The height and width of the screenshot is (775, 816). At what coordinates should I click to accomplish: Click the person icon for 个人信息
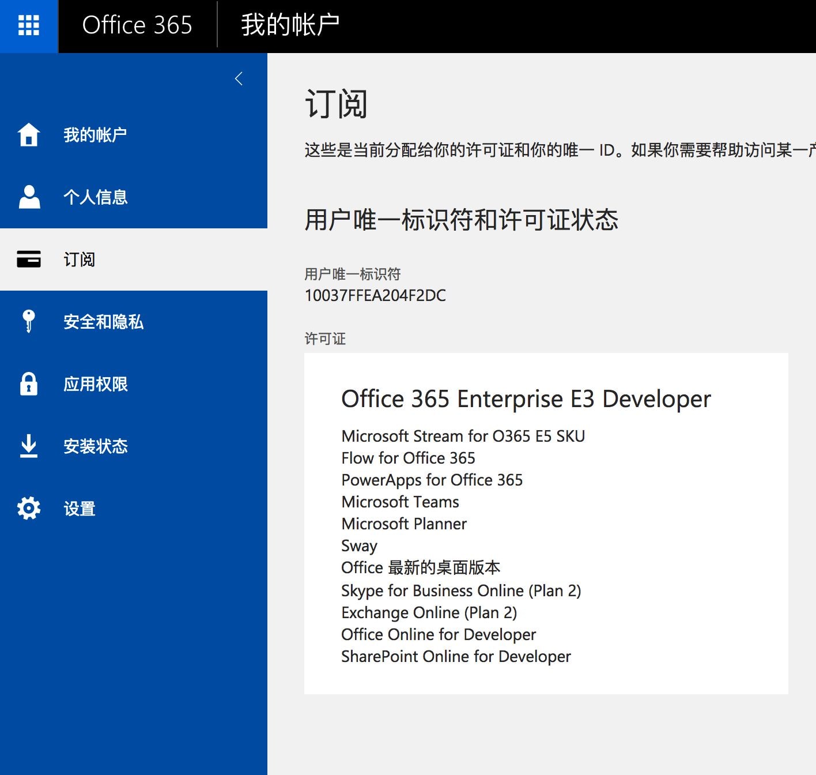29,197
